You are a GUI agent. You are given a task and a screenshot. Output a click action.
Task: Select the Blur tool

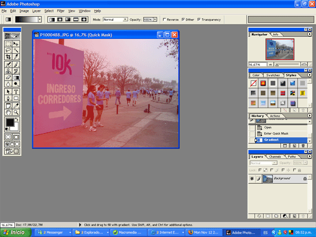pyautogui.click(x=8, y=84)
